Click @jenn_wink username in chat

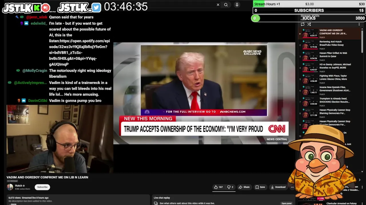37,17
